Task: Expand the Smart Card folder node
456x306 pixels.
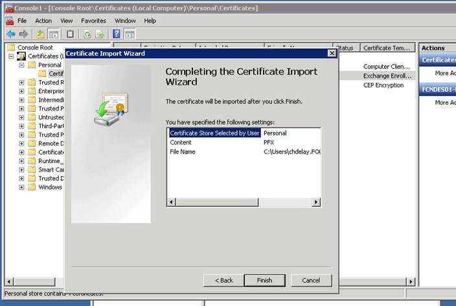Action: (x=22, y=169)
